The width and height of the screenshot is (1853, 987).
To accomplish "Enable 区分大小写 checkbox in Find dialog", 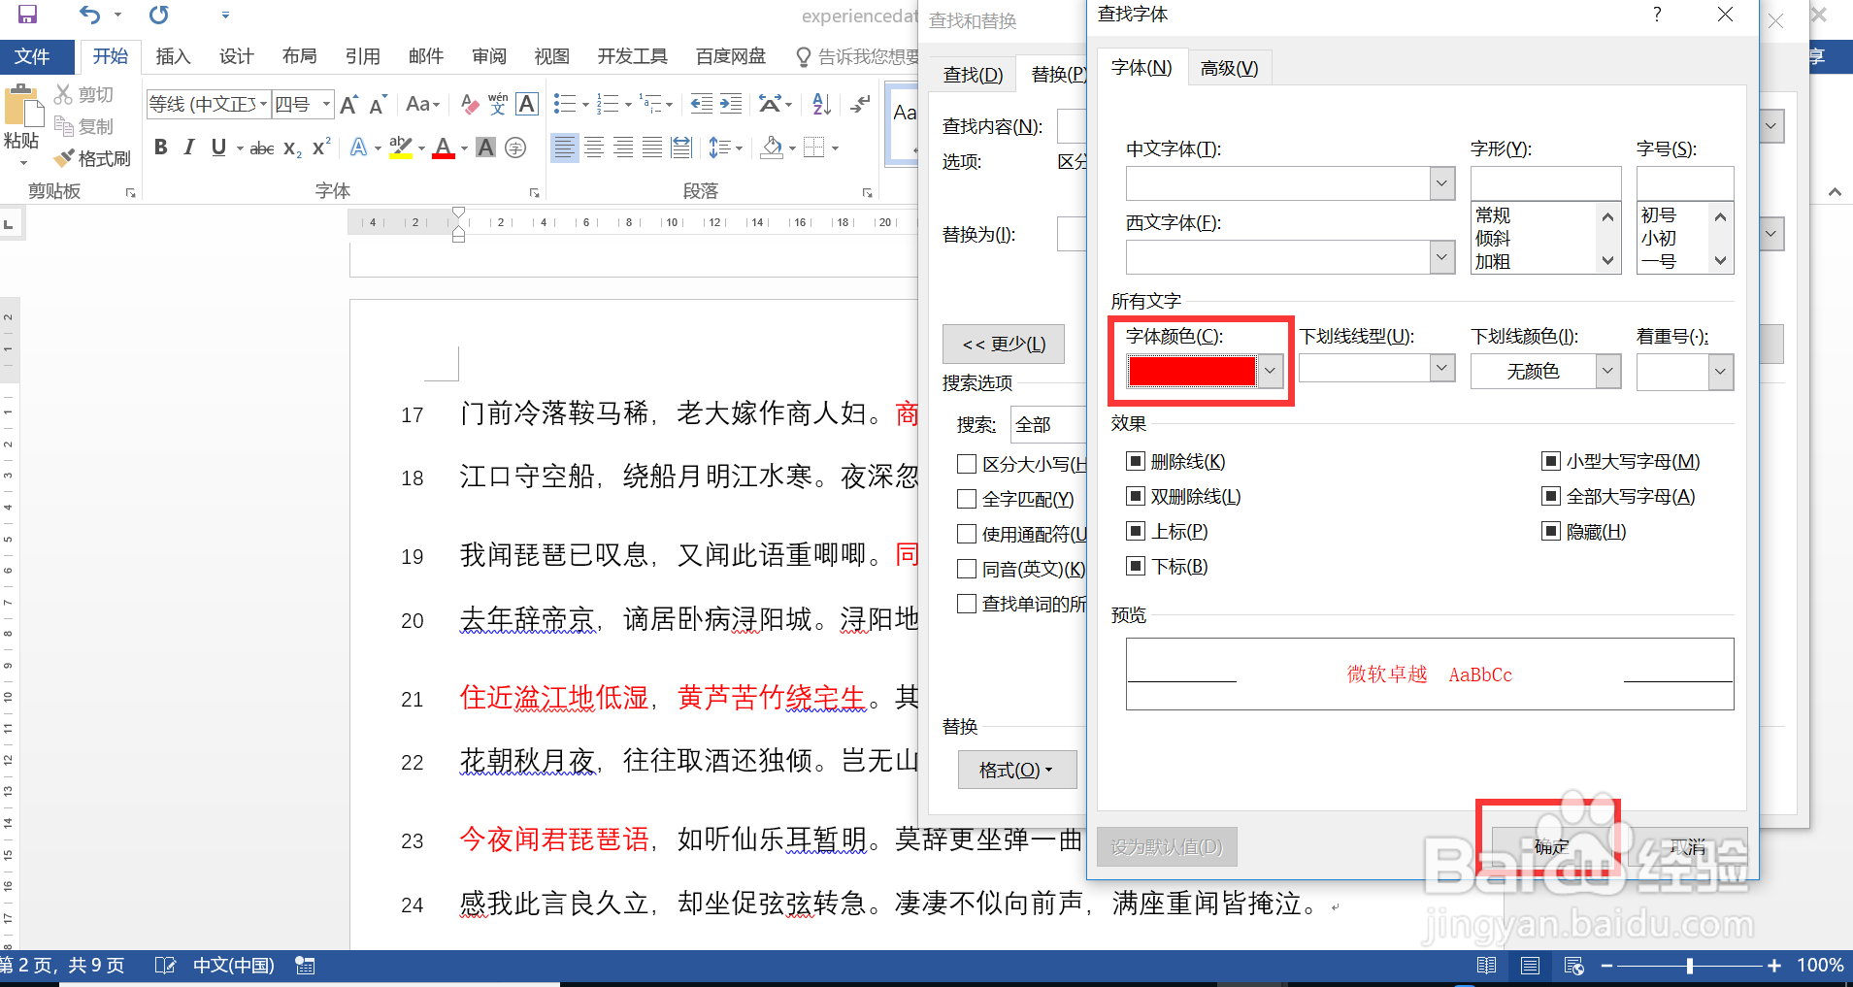I will click(967, 464).
